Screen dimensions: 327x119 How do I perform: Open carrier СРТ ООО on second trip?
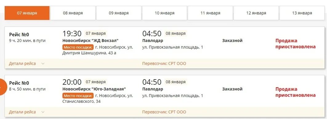[164, 112]
